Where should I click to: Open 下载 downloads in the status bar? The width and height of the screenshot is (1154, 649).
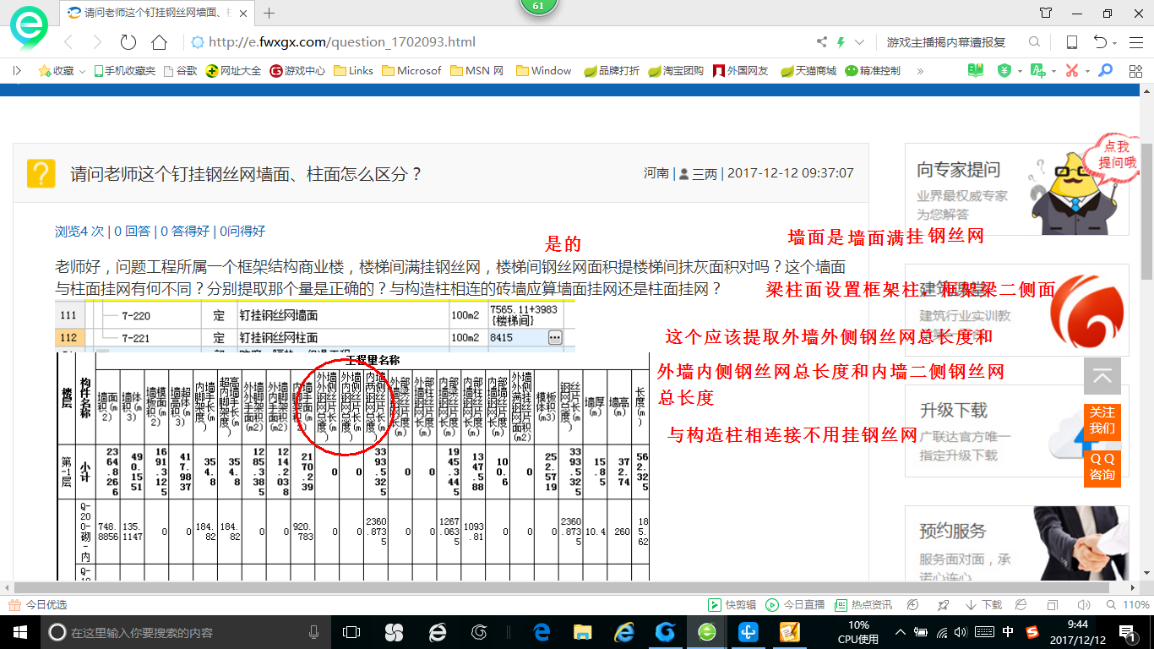click(983, 605)
